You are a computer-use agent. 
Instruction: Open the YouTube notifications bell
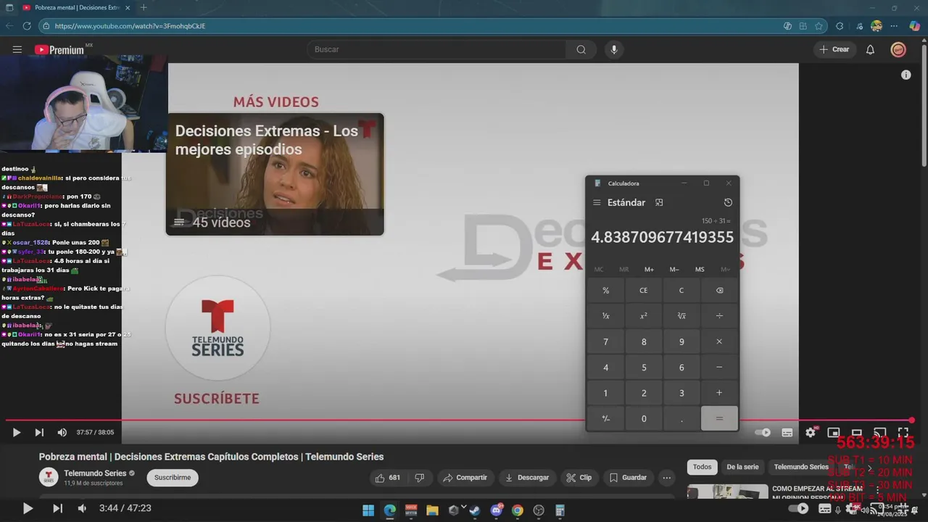[x=870, y=49]
